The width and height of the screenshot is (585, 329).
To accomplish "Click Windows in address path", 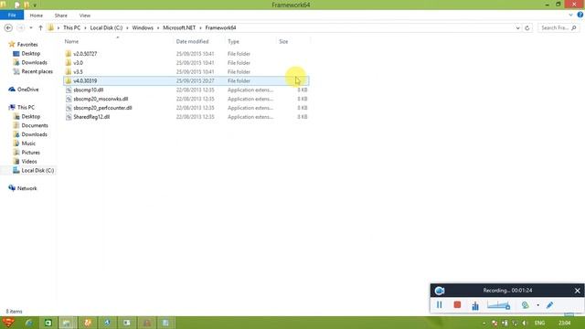I will (143, 28).
